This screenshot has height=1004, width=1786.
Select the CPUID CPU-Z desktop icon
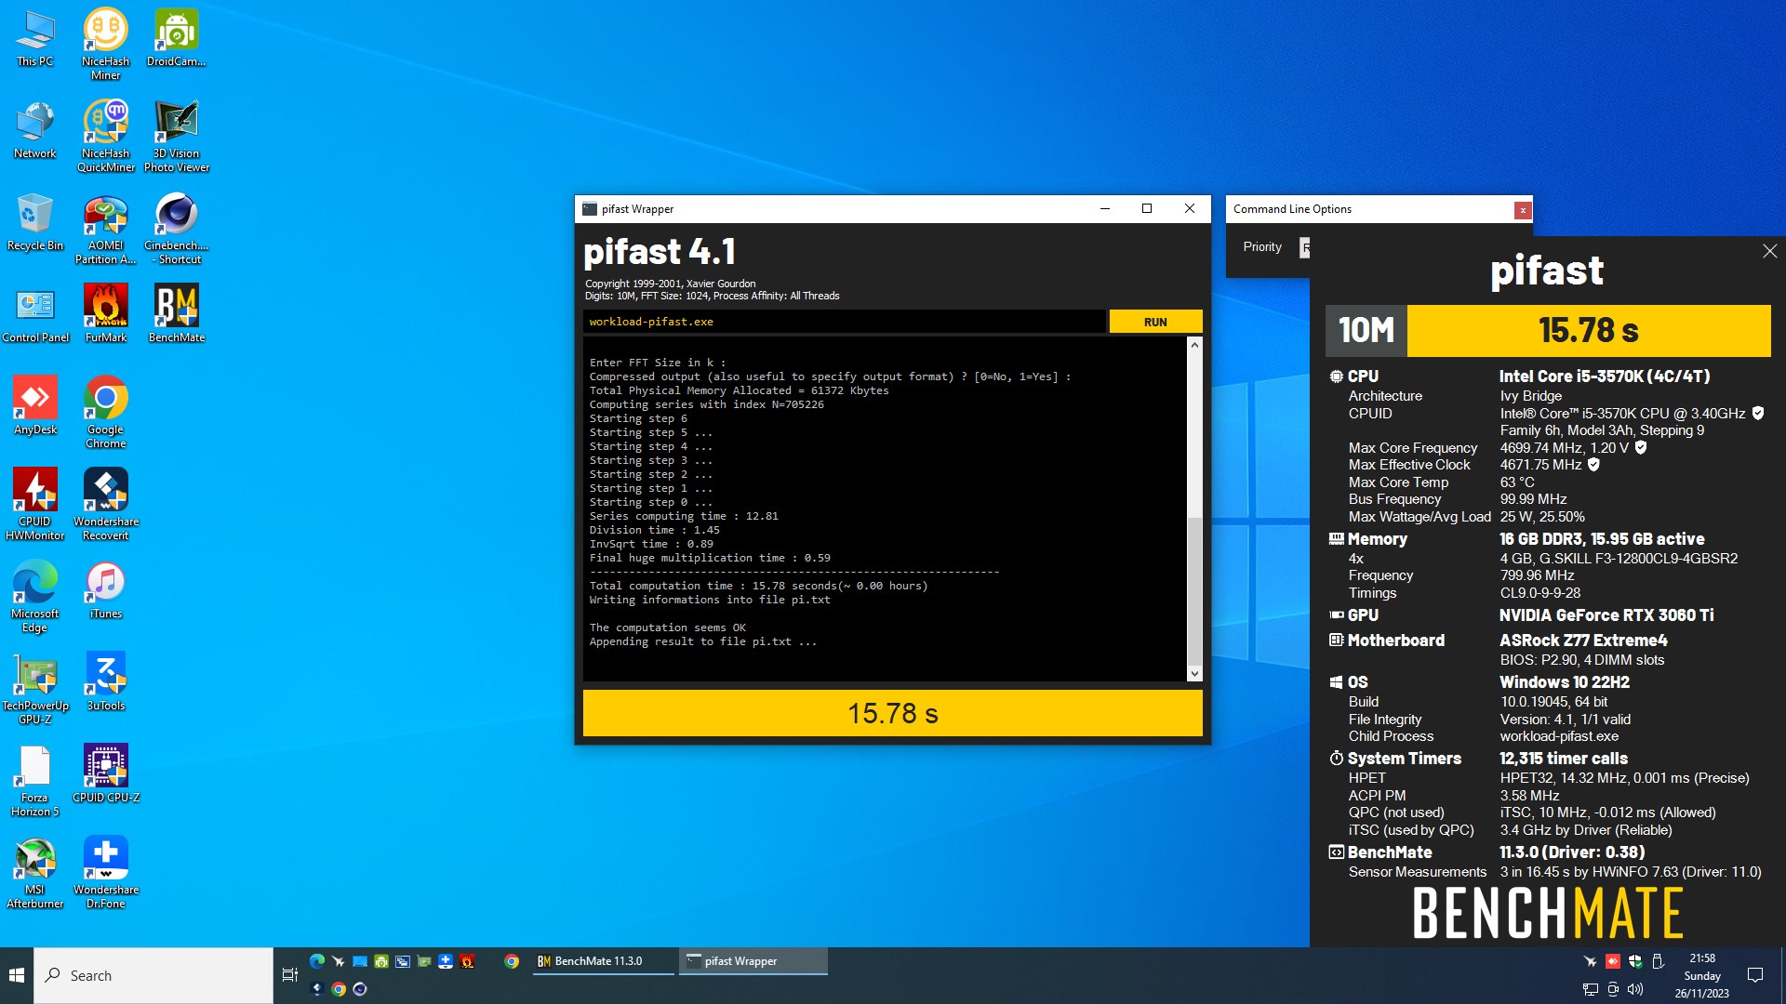pyautogui.click(x=106, y=774)
